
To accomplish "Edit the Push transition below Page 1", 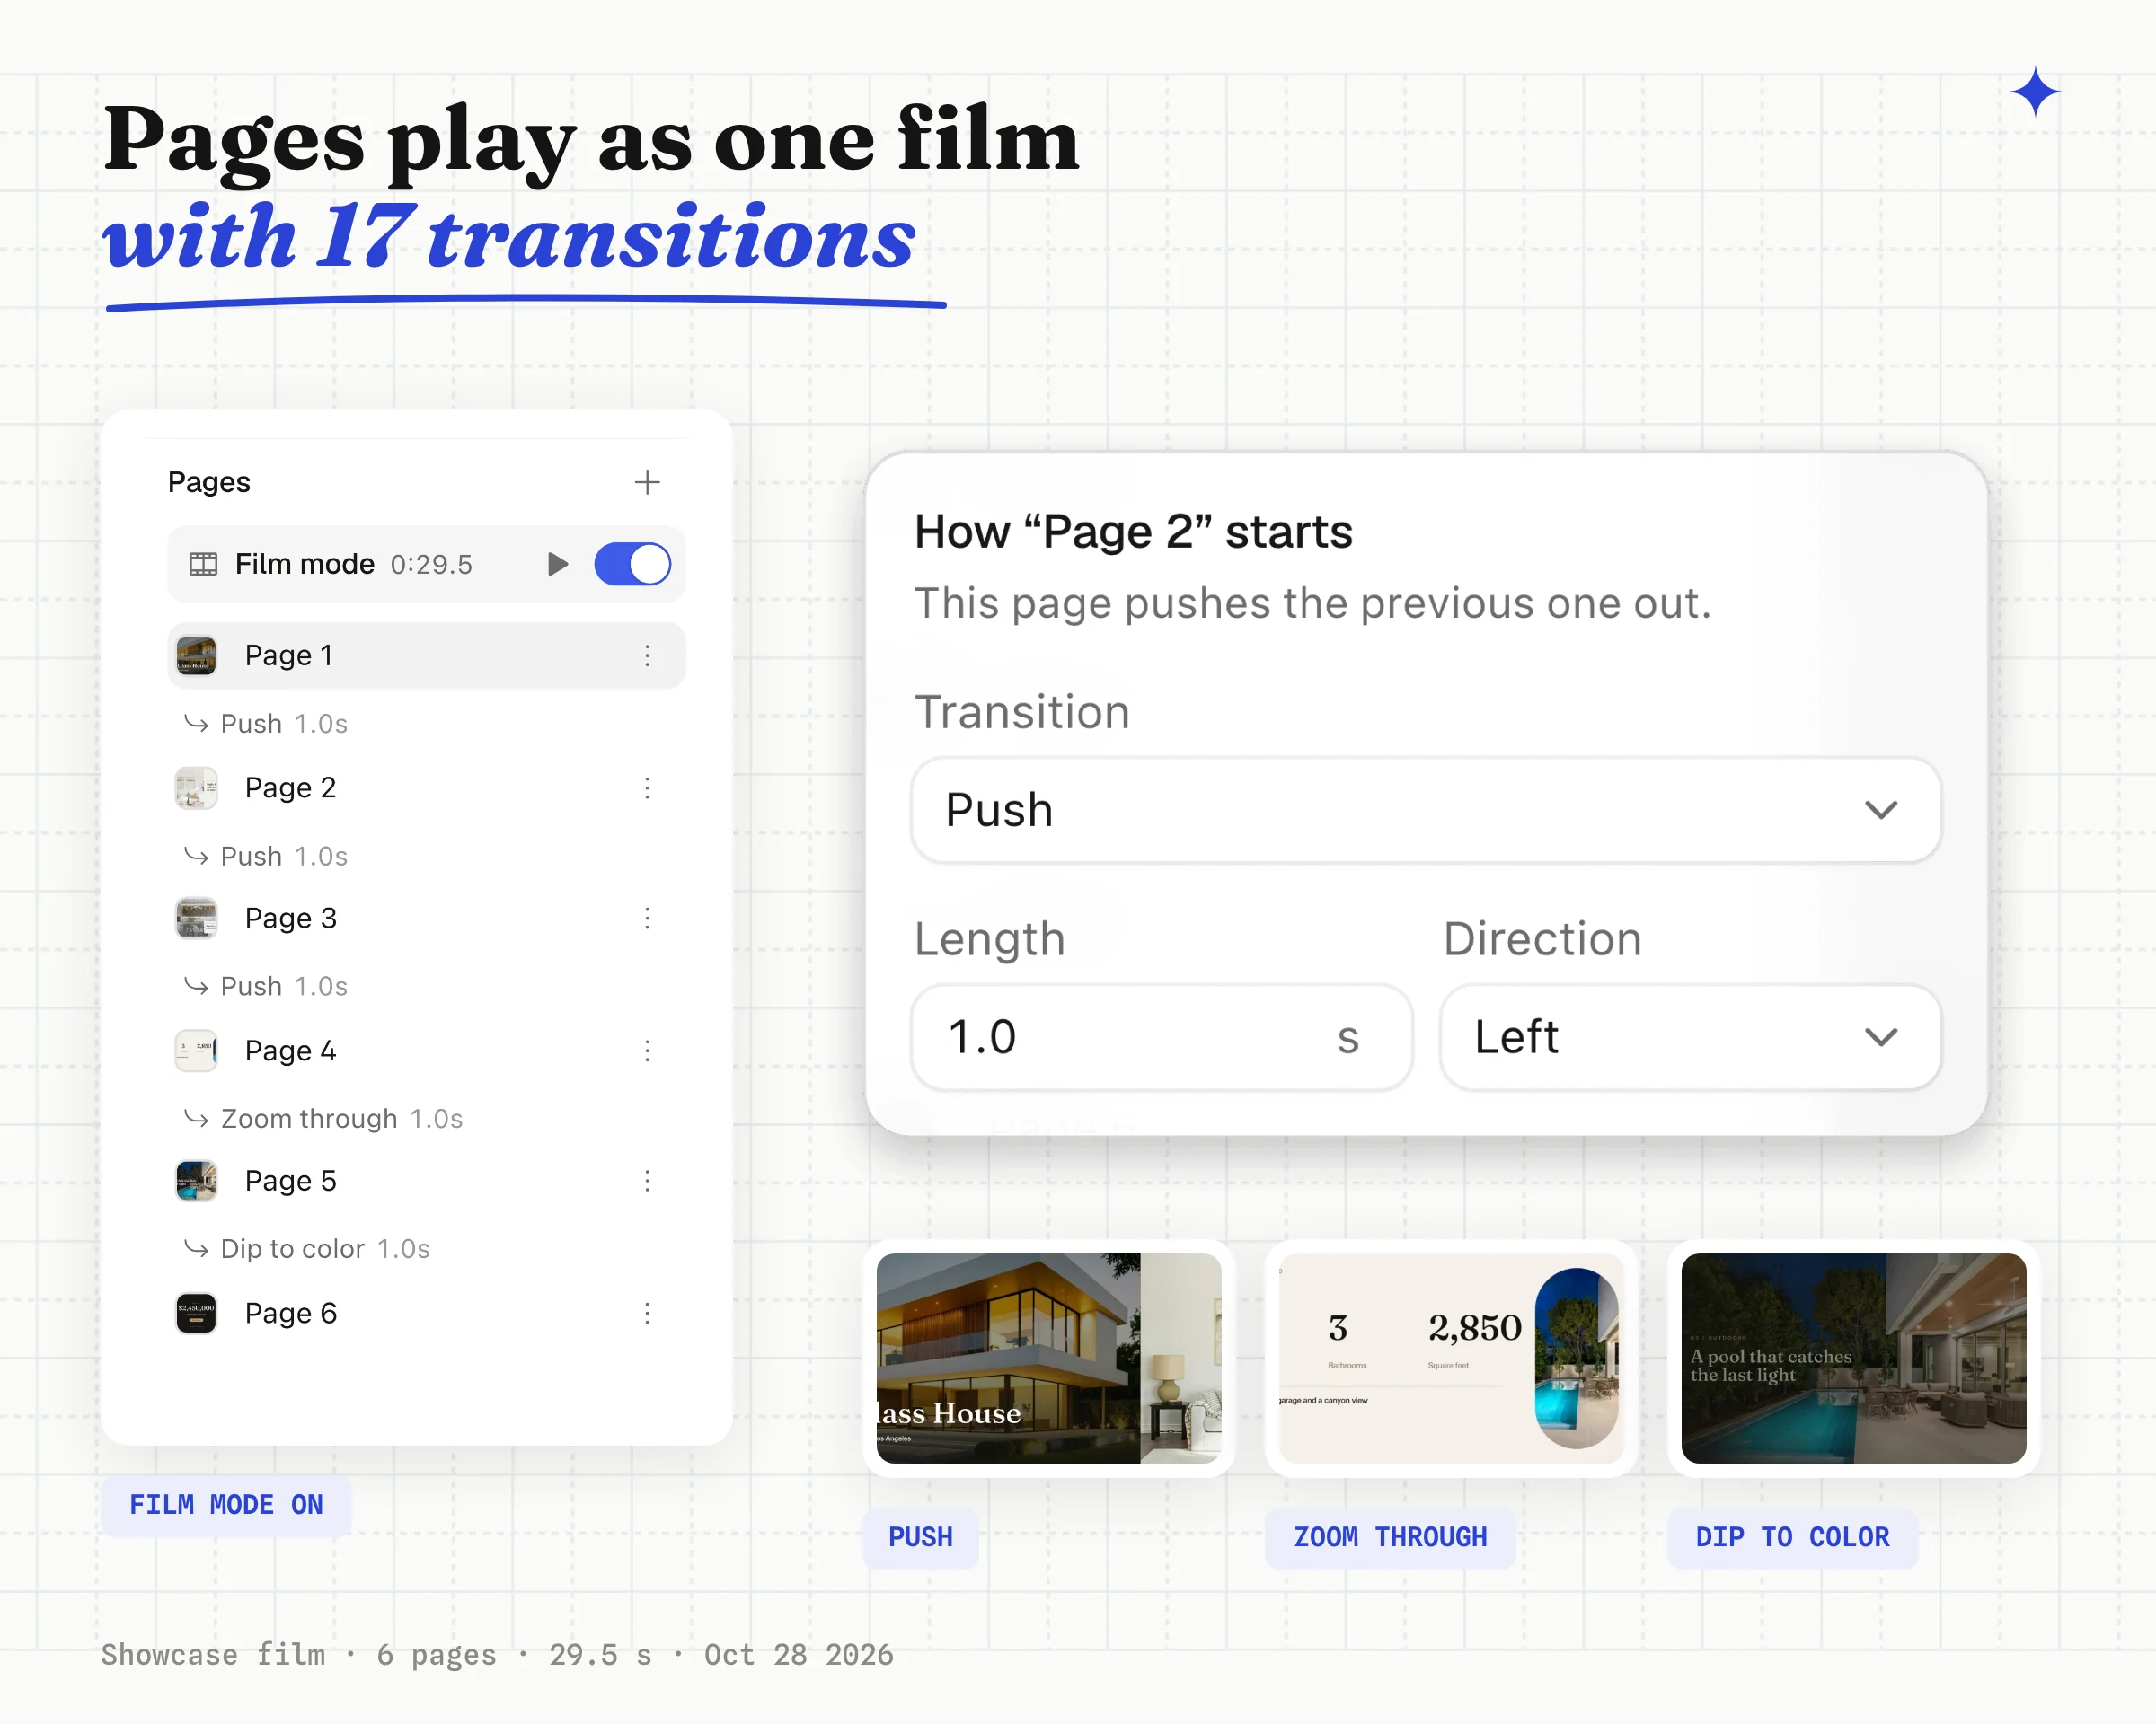I will click(x=266, y=724).
